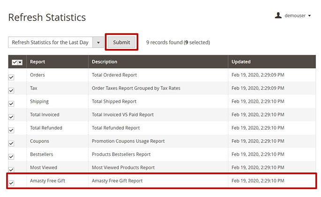Viewport: 321px width, 197px height.
Task: Select the 'Refresh Statistics for the Last Day' combo box
Action: [56, 42]
